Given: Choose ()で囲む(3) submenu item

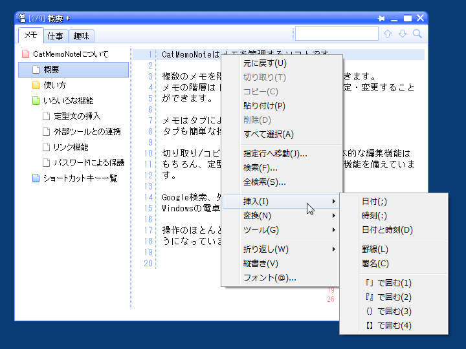Looking at the screenshot, I should pos(394,312).
